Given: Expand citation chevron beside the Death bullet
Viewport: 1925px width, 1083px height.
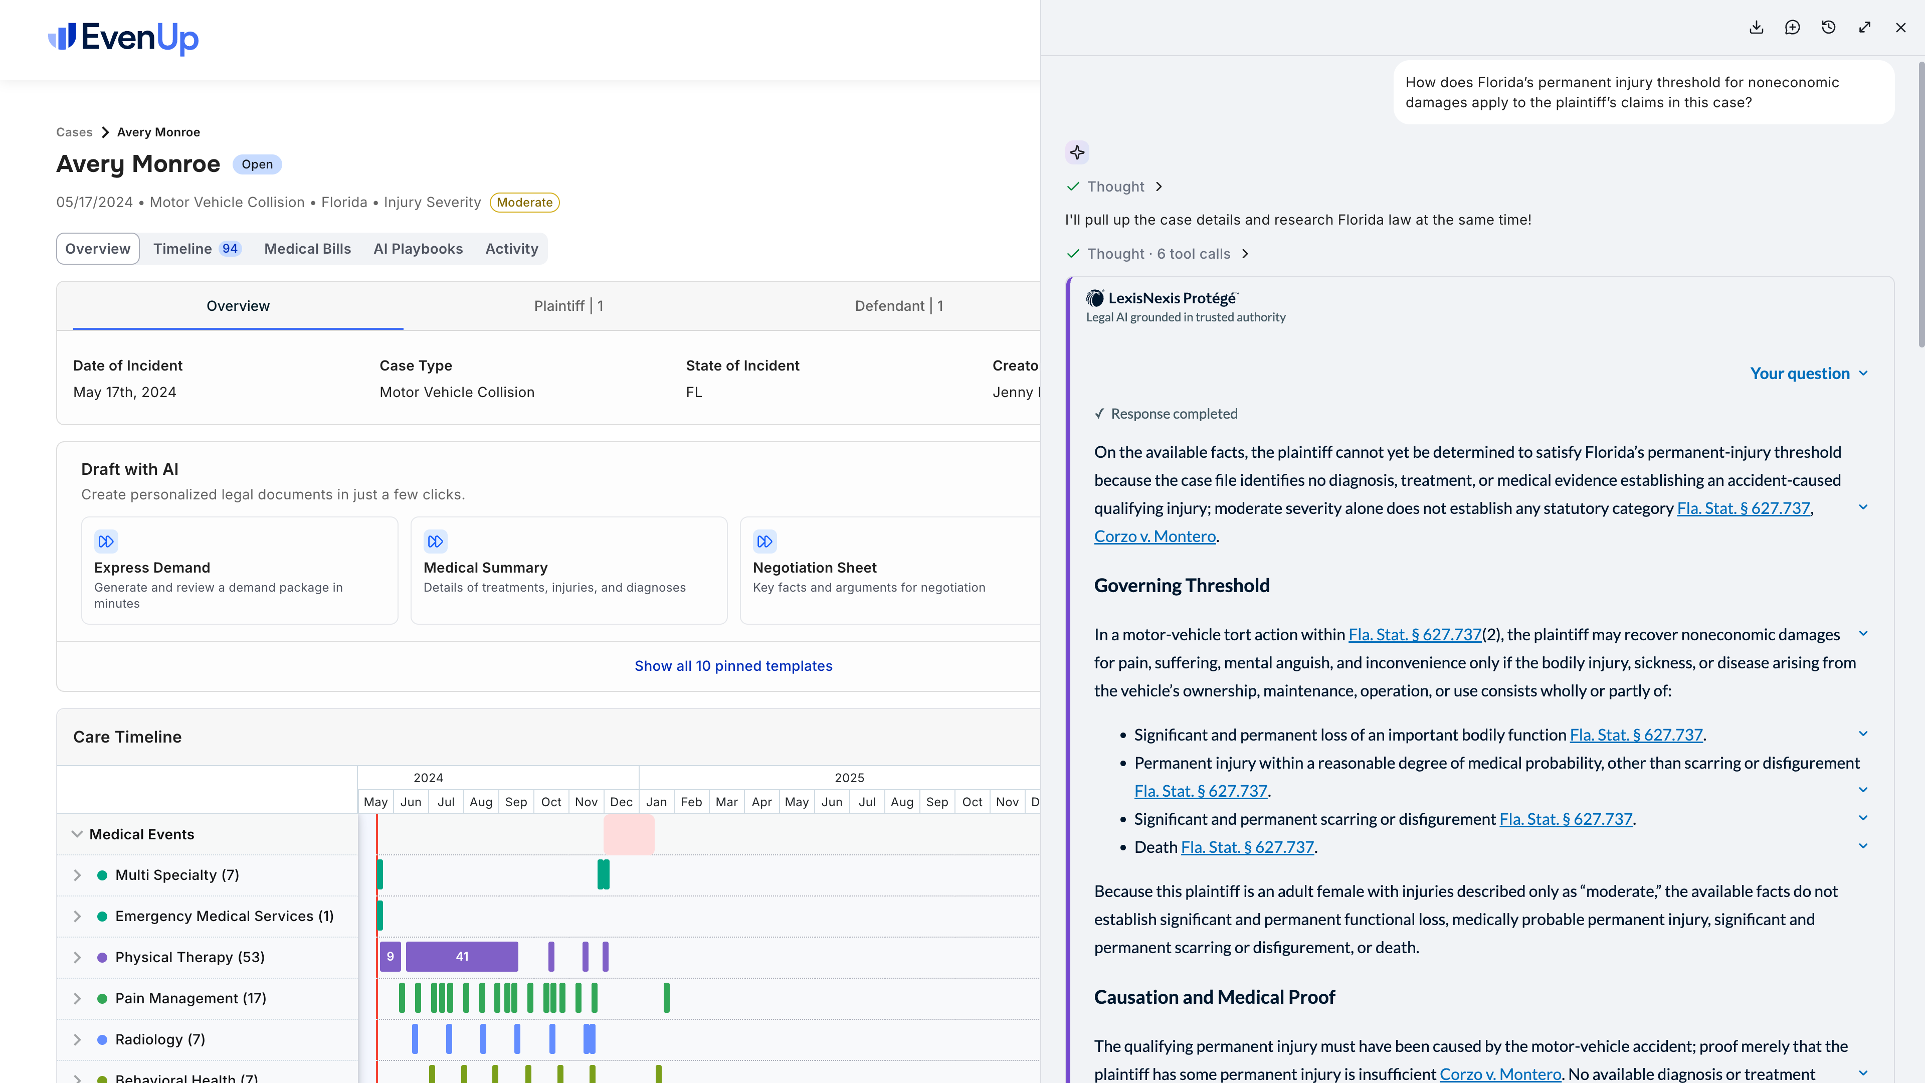Looking at the screenshot, I should (x=1863, y=846).
